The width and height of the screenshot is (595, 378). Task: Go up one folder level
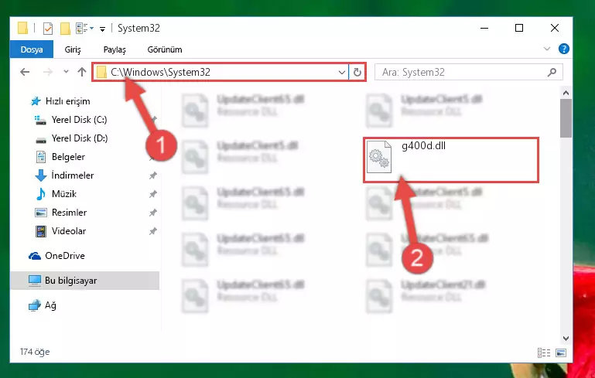pos(82,72)
